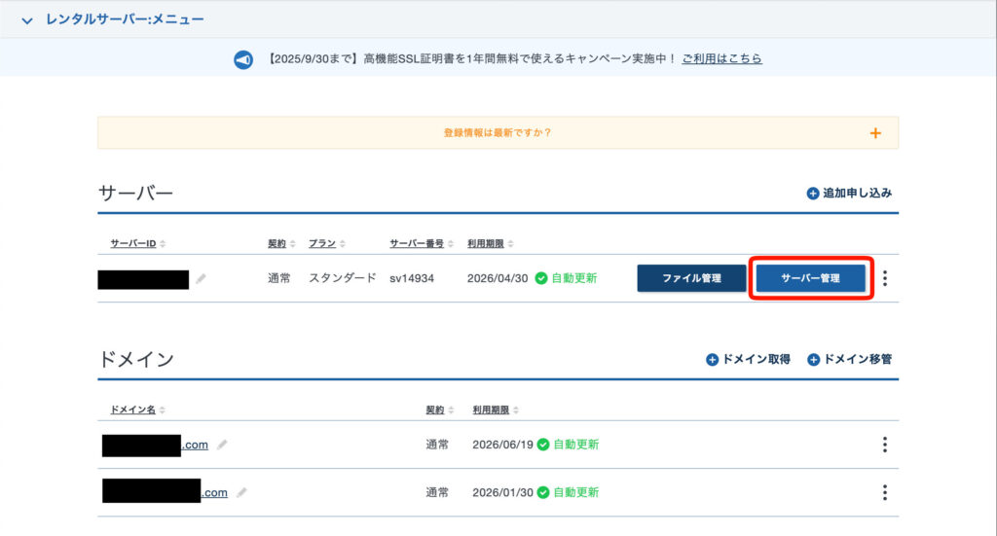Edit the server ID with pencil icon
Viewport: 997px width, 536px height.
coord(201,278)
